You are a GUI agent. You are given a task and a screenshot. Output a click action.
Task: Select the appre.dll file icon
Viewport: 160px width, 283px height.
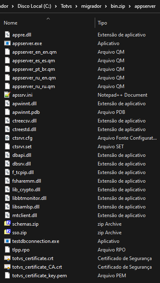7,35
